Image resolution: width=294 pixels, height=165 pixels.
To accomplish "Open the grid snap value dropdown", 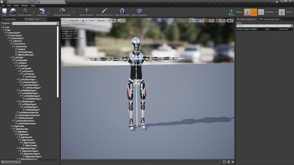I will (x=202, y=21).
